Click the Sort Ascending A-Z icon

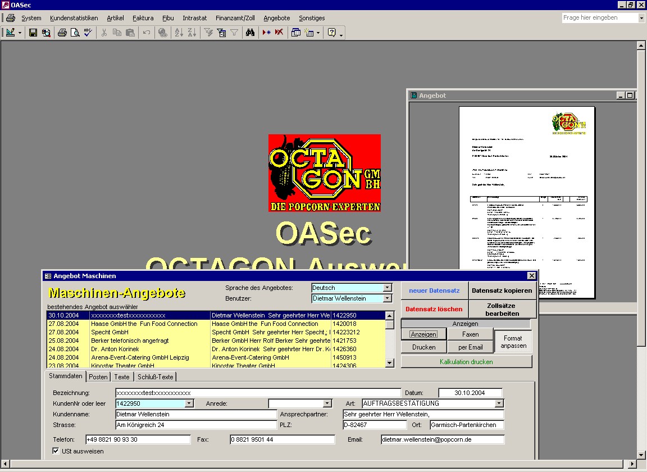179,33
